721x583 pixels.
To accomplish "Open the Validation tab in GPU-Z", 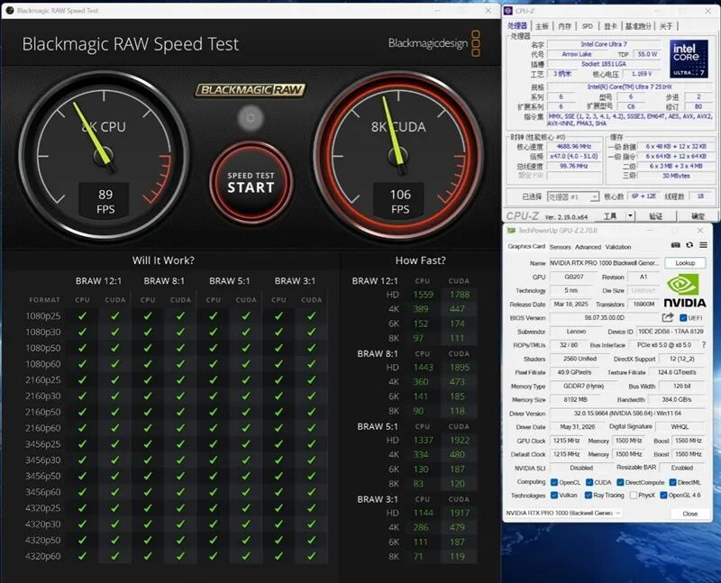I will point(618,247).
